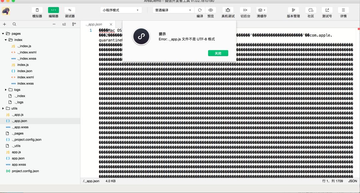
Task: Expand the logs folder
Action: coord(6,90)
